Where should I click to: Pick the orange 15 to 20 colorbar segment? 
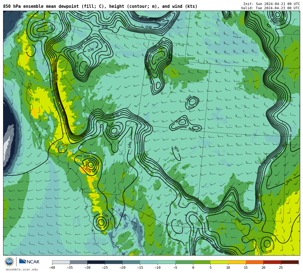254,262
